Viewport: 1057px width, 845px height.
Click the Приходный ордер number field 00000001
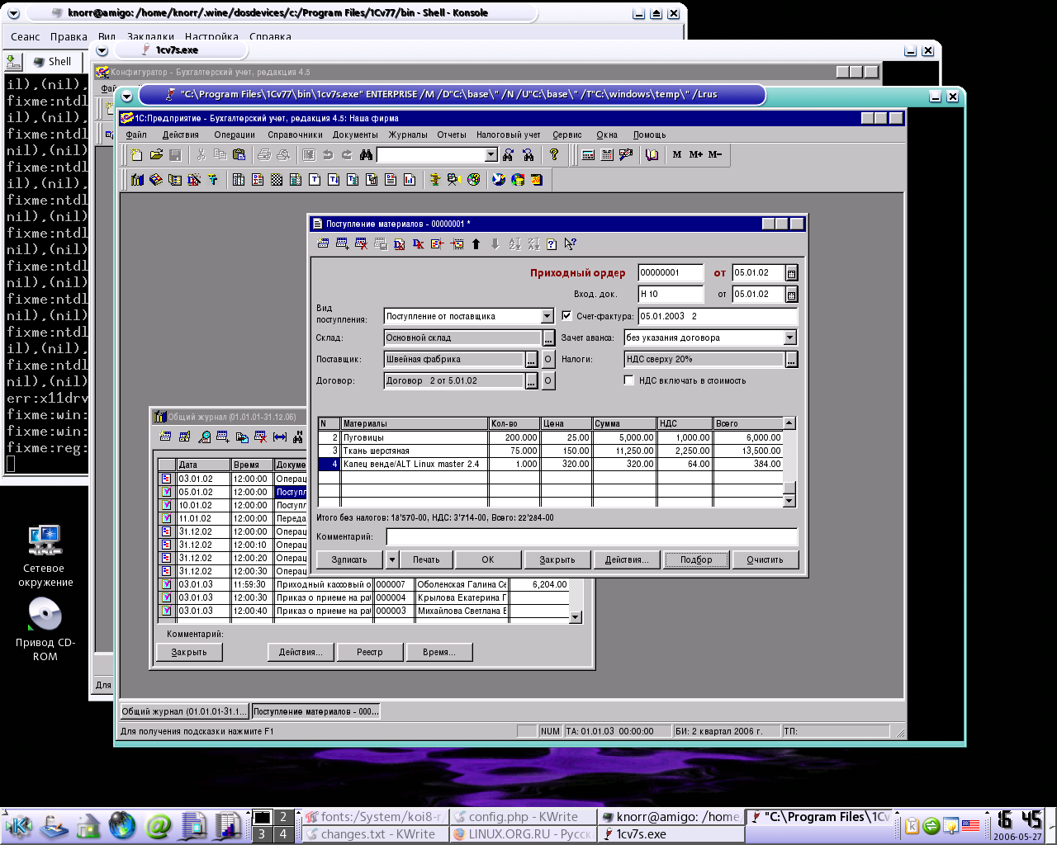(671, 273)
